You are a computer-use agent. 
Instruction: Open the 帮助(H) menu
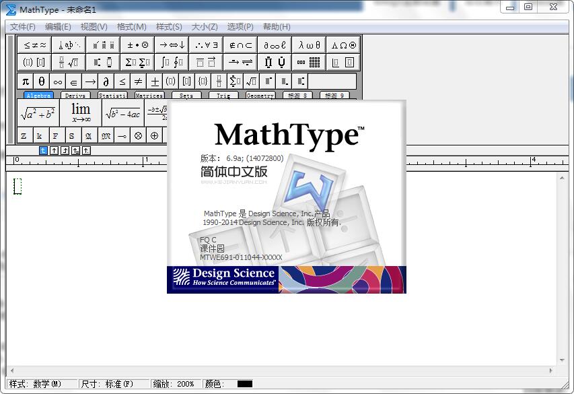pyautogui.click(x=277, y=27)
